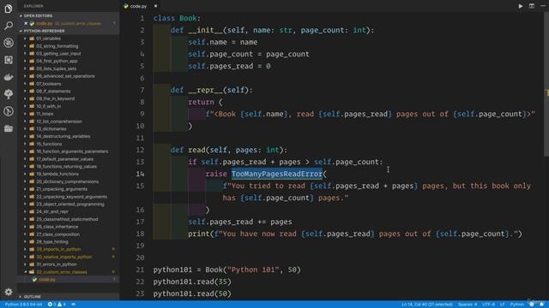Open the Manage gear icon

coord(9,292)
